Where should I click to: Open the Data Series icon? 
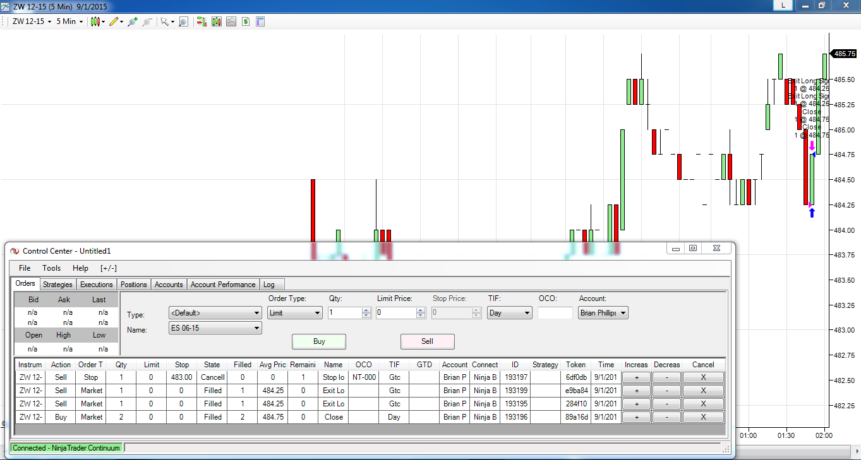coord(217,21)
